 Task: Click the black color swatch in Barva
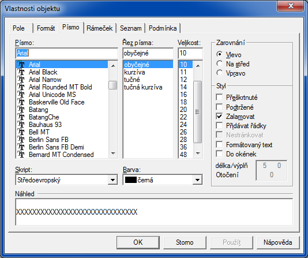click(130, 180)
